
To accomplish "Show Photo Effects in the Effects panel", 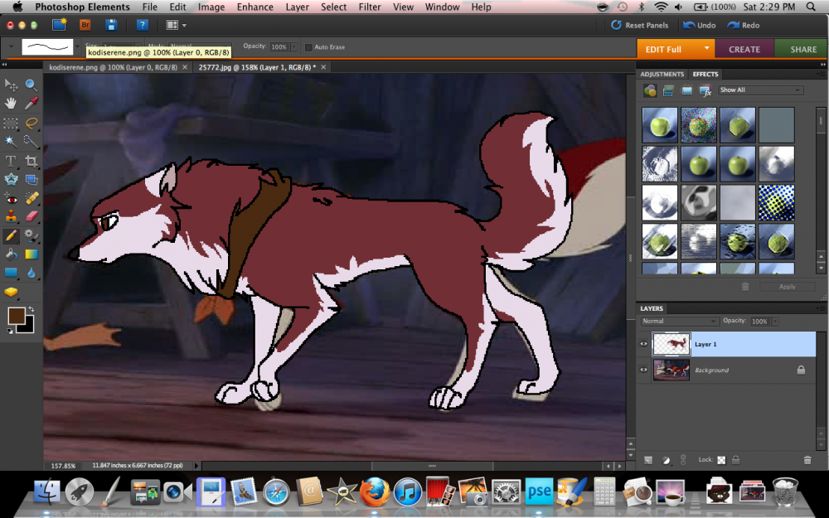I will click(686, 91).
